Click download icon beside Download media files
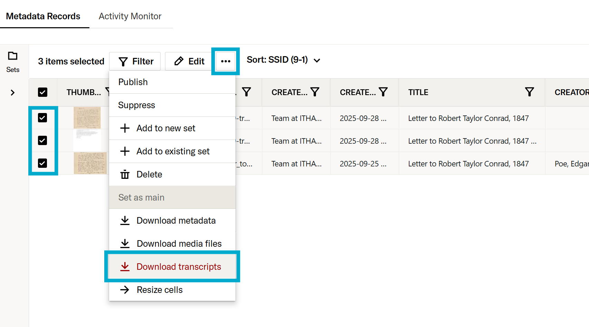The height and width of the screenshot is (327, 589). tap(125, 244)
